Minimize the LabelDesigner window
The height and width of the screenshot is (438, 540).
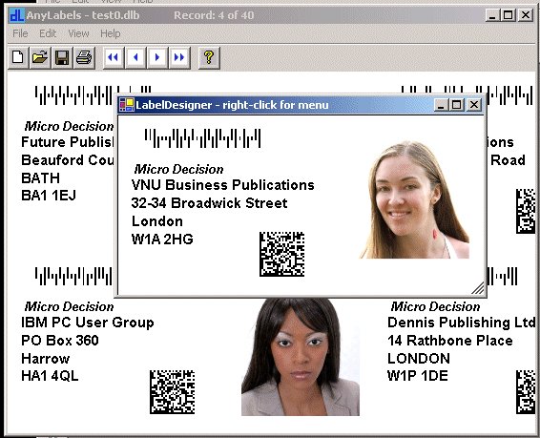point(441,105)
